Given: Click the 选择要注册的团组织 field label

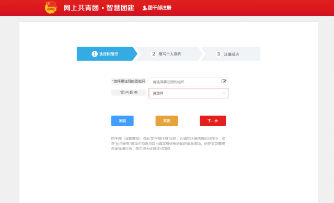Looking at the screenshot, I should pos(129,81).
